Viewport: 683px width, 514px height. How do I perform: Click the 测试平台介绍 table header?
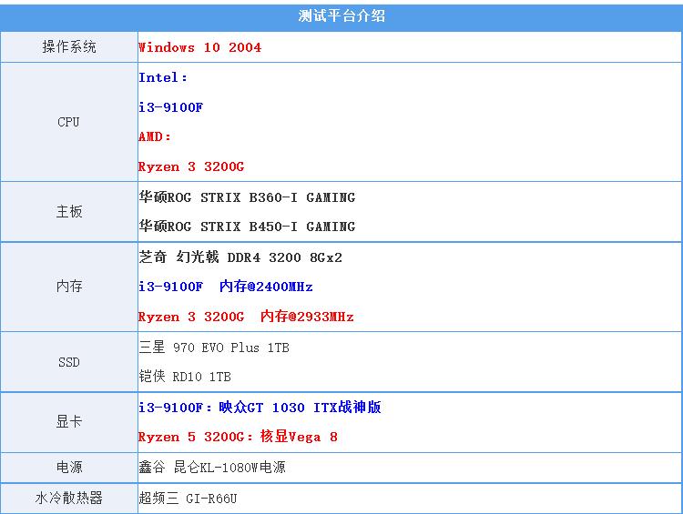[x=341, y=16]
